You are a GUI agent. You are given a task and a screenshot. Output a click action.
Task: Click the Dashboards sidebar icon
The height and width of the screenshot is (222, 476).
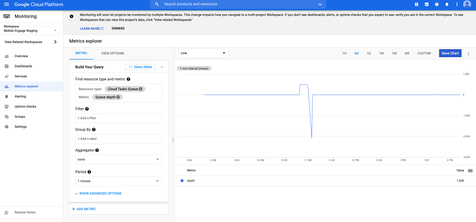[x=7, y=66]
